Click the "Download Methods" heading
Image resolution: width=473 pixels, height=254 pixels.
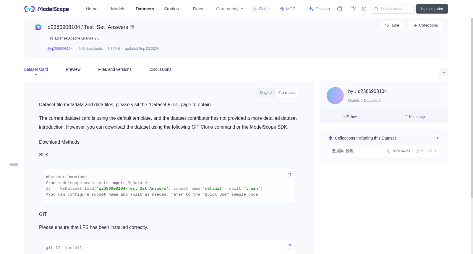(x=59, y=142)
